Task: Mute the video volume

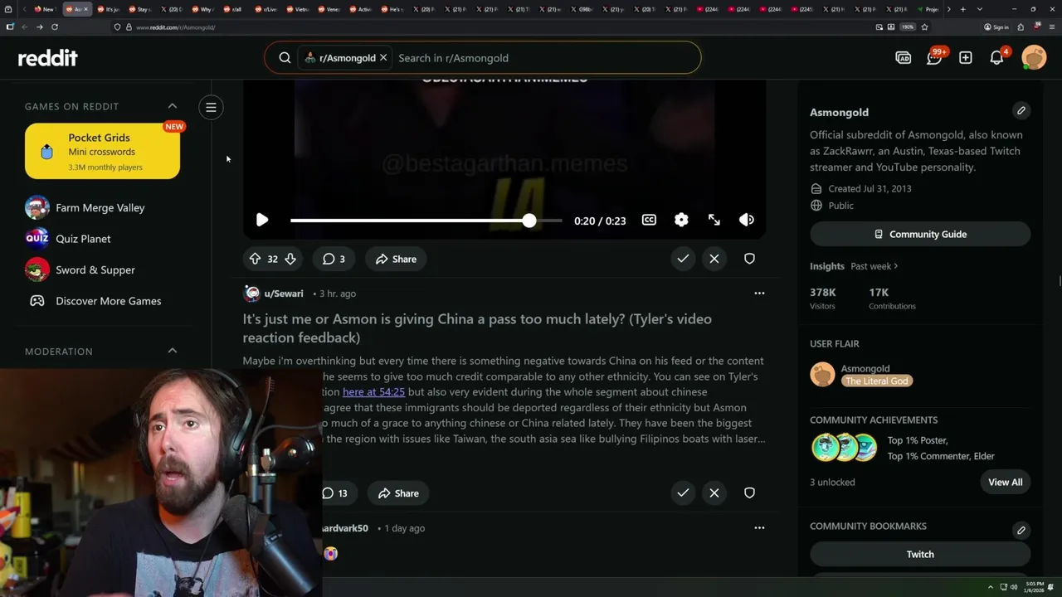Action: coord(747,220)
